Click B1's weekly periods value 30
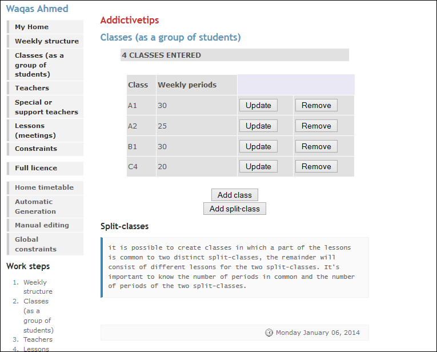The height and width of the screenshot is (352, 437). (162, 147)
